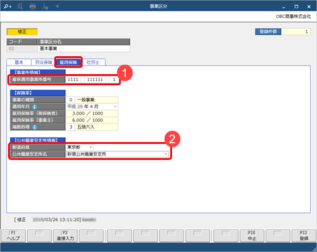Open the print preview icon in title bar
The height and width of the screenshot is (252, 317).
pyautogui.click(x=20, y=6)
